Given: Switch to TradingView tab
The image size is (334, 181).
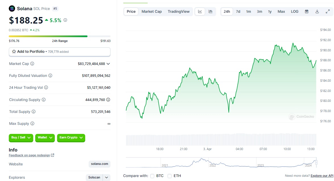Looking at the screenshot, I should pos(178,11).
